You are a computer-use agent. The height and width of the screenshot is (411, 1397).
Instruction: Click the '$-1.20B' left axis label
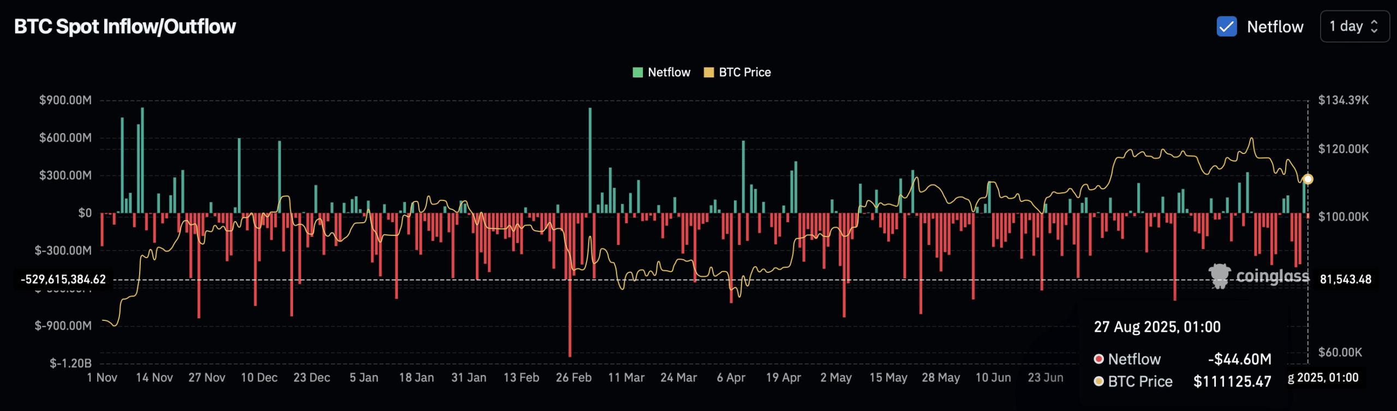[x=71, y=363]
